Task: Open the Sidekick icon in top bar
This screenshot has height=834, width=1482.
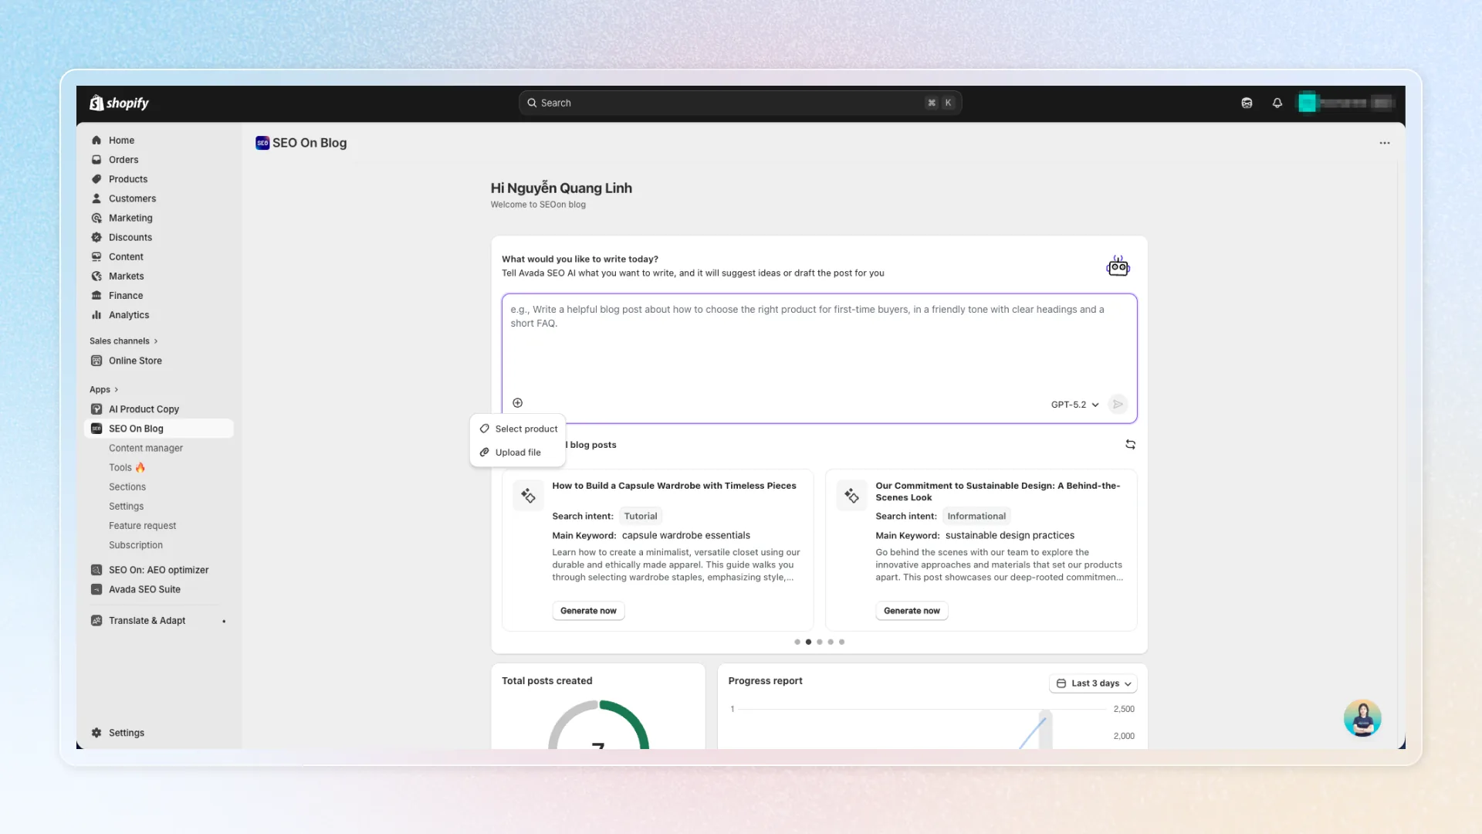Action: pyautogui.click(x=1247, y=103)
